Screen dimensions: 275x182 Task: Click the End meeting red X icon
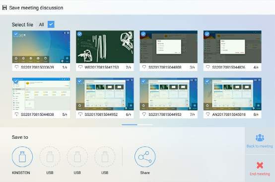pyautogui.click(x=260, y=165)
